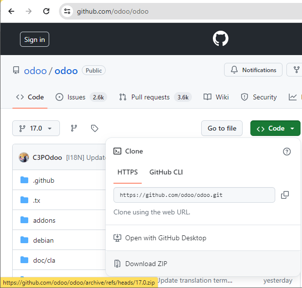
Task: Click the Issues 2.6k counter
Action: [x=98, y=97]
